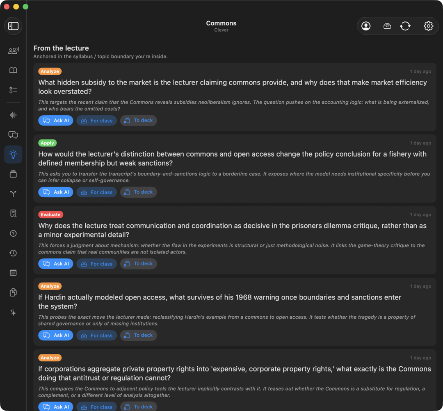This screenshot has width=443, height=411.
Task: Click Analyze tag on corporate property card
Action: tap(50, 358)
